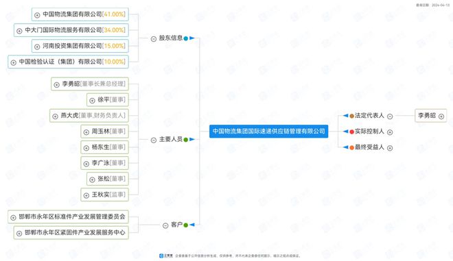Collapse the 客户 branch
The width and height of the screenshot is (453, 261).
165,225
